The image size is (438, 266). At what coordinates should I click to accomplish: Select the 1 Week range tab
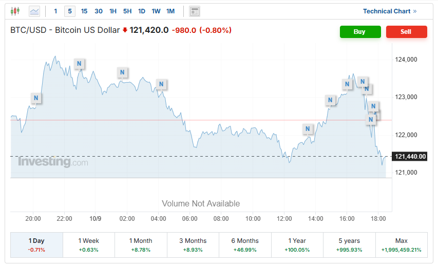pos(89,244)
